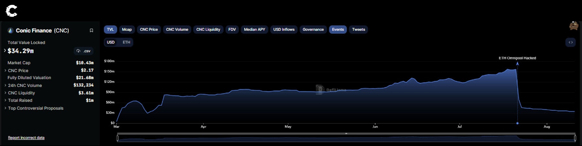Click the embed code icon
The image size is (582, 146).
[x=570, y=42]
